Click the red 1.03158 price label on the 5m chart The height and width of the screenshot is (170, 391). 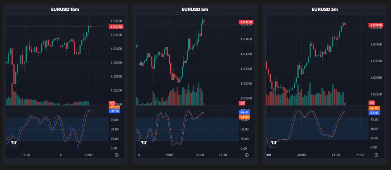click(246, 22)
